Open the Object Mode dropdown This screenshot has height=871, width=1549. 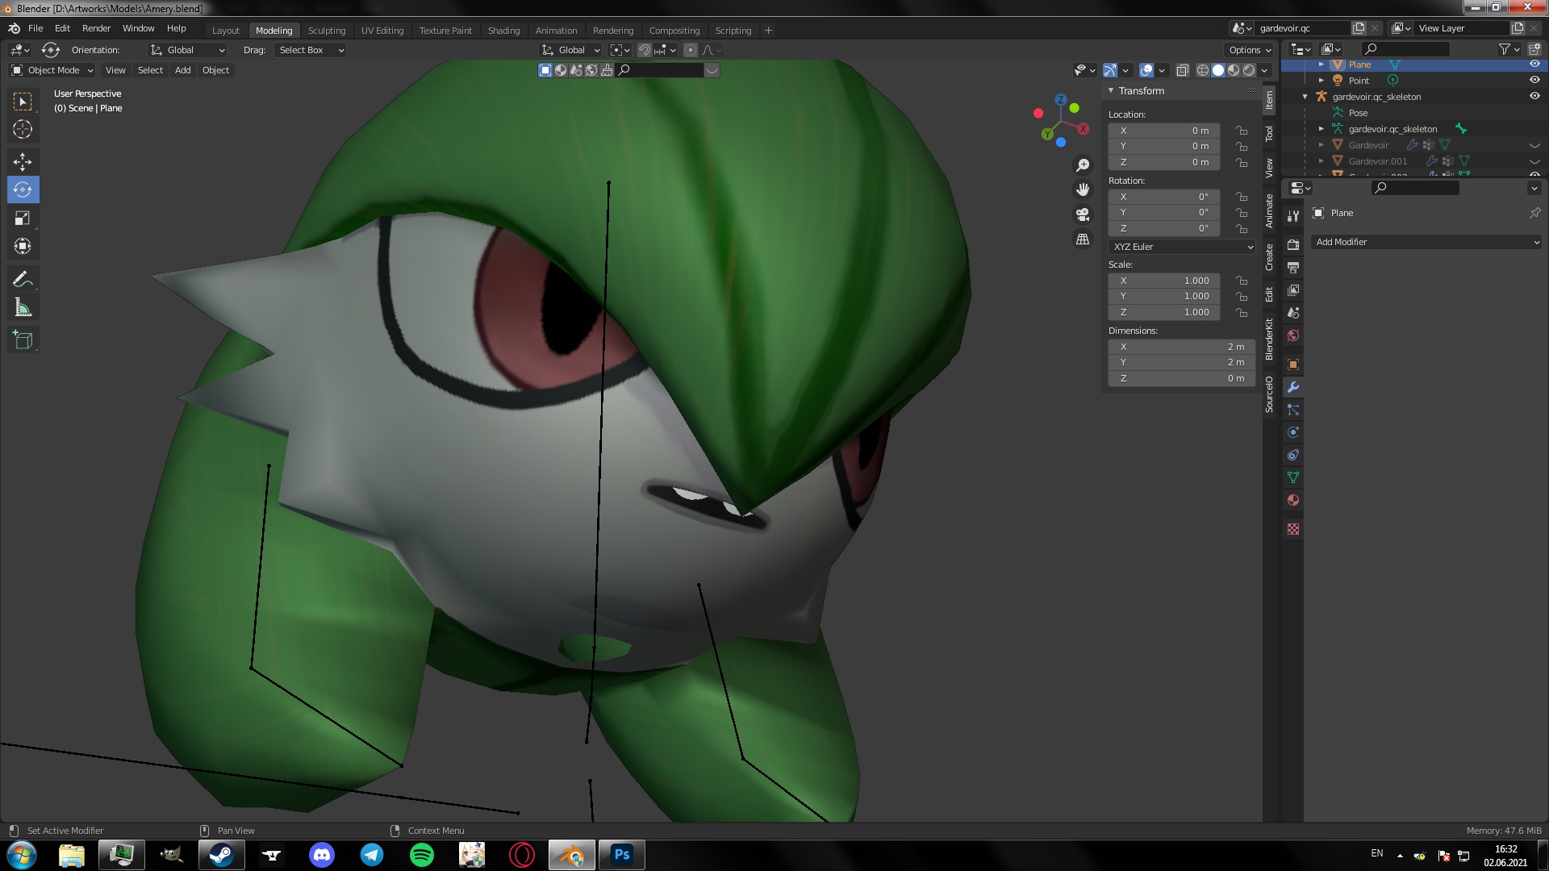coord(52,70)
